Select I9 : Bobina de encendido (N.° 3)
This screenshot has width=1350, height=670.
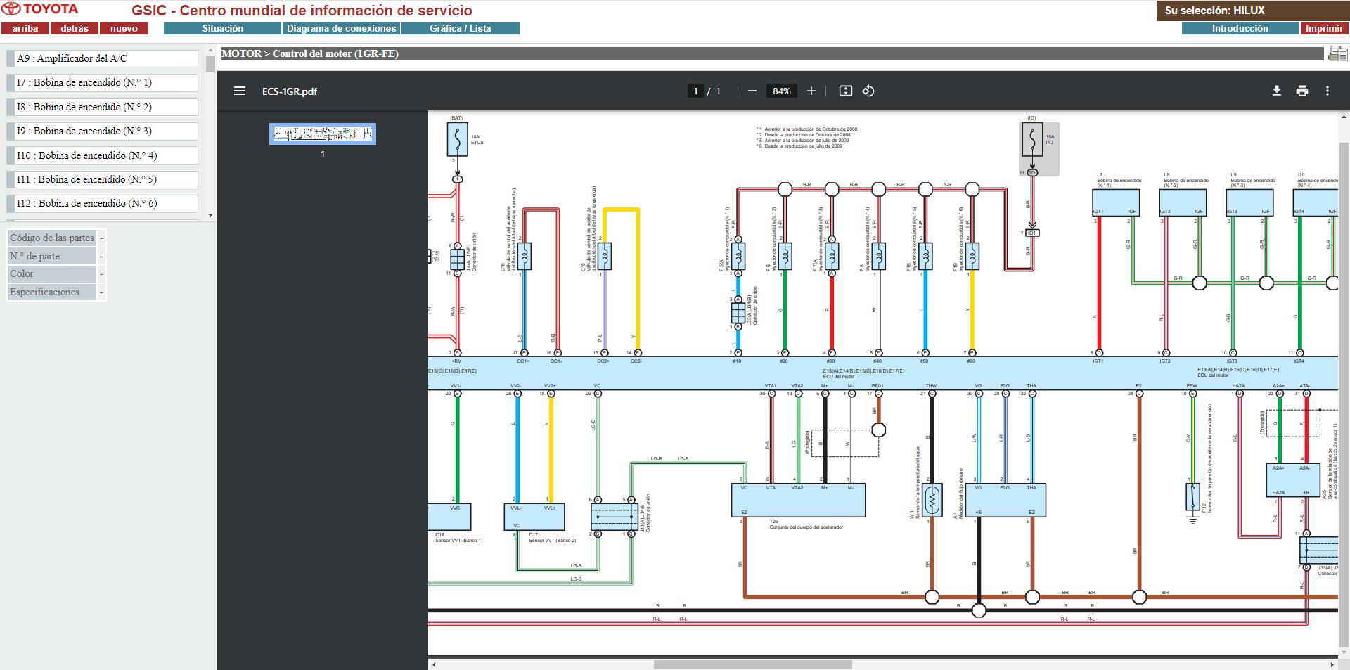[x=103, y=131]
